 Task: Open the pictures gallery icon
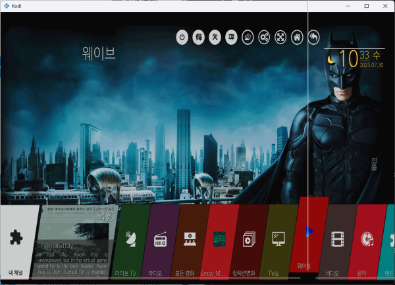(248, 38)
